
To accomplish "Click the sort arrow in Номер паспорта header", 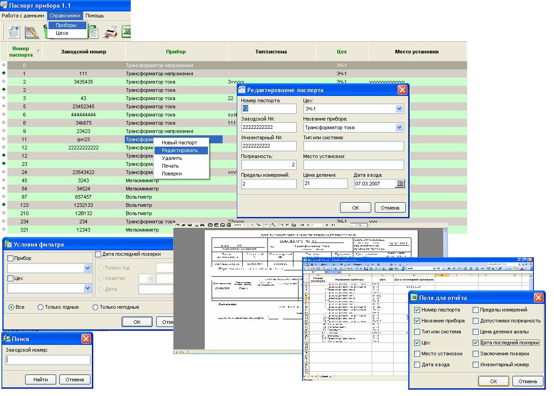I will [x=38, y=52].
